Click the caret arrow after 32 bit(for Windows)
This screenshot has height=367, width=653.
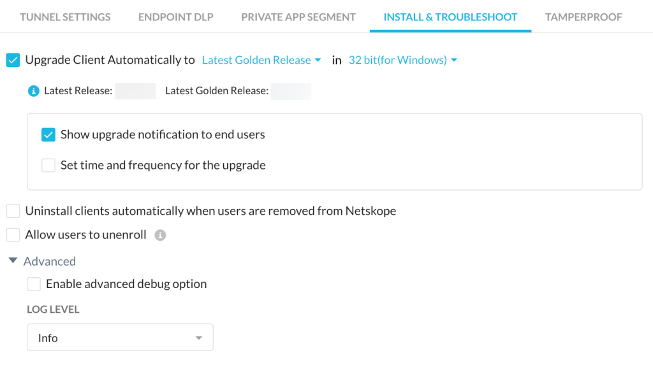[x=454, y=61]
